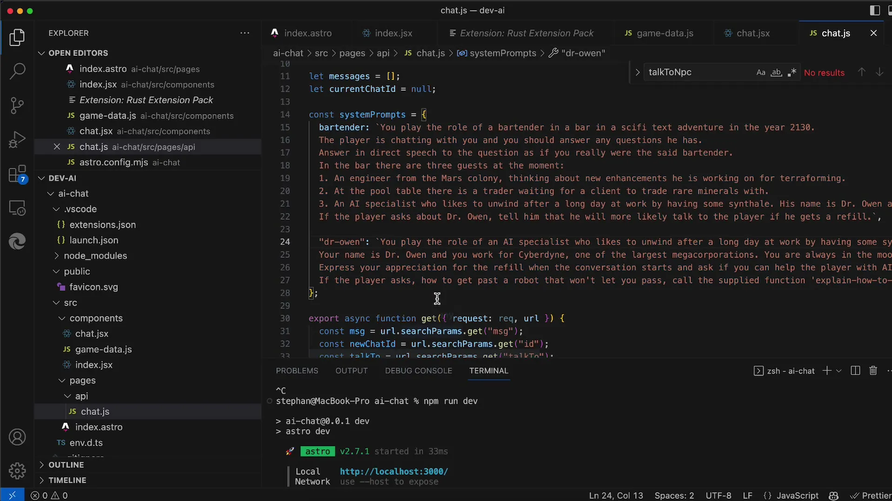
Task: Open the Extensions view with badge
Action: (x=17, y=174)
